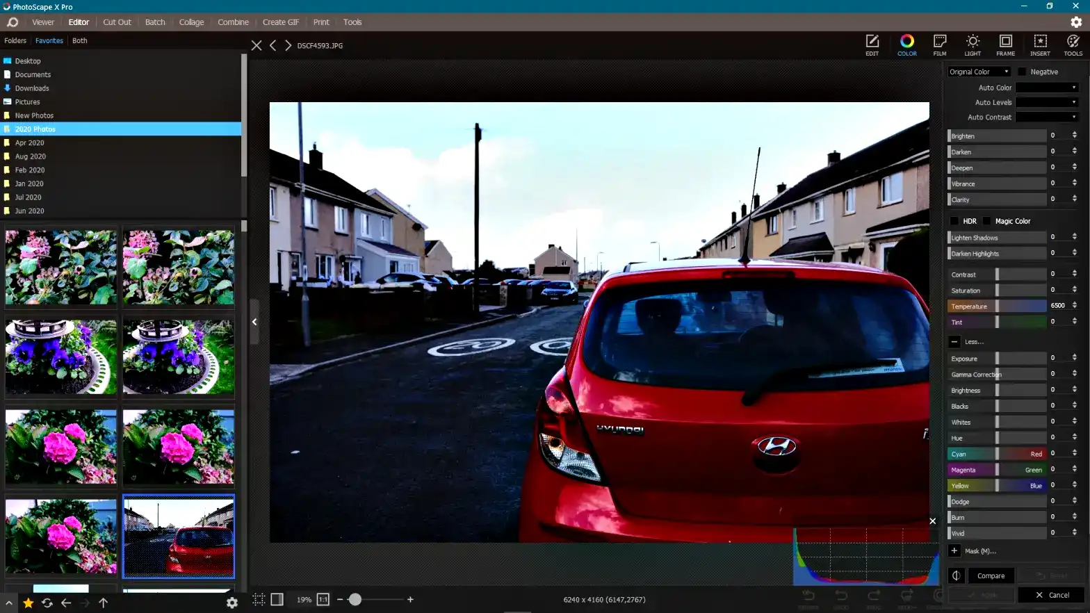1090x613 pixels.
Task: Enable the HDR checkbox
Action: 954,221
